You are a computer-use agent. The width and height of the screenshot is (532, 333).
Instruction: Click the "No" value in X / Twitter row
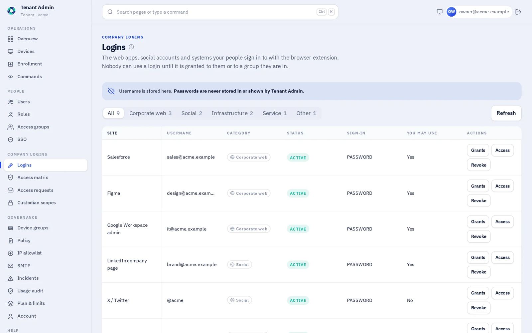pyautogui.click(x=410, y=300)
